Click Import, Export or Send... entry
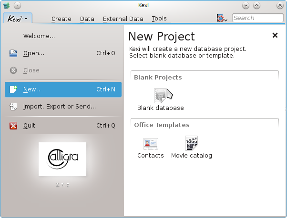The height and width of the screenshot is (218, 287). 60,107
